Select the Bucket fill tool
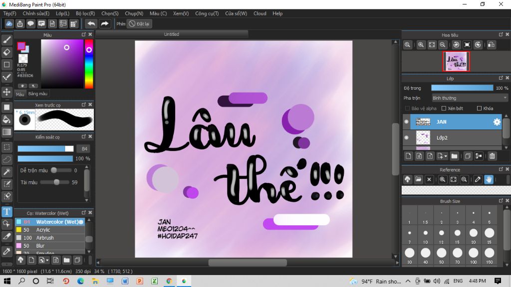This screenshot has height=287, width=511. [x=7, y=120]
